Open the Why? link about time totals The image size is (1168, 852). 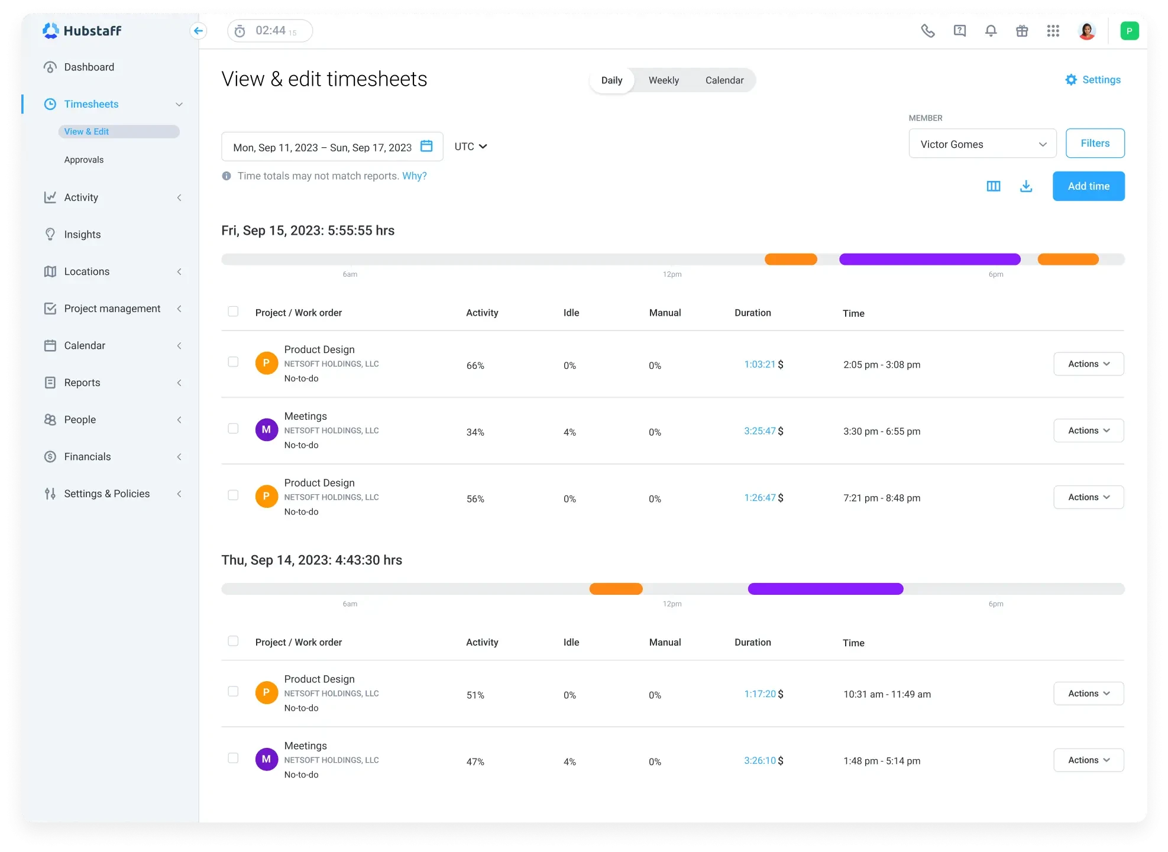[414, 176]
